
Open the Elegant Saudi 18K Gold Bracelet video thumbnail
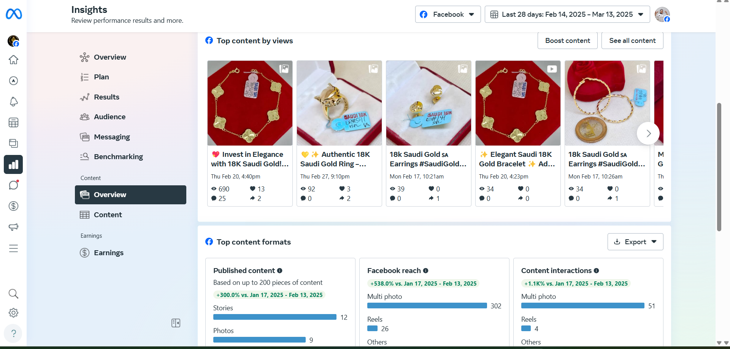click(x=518, y=103)
